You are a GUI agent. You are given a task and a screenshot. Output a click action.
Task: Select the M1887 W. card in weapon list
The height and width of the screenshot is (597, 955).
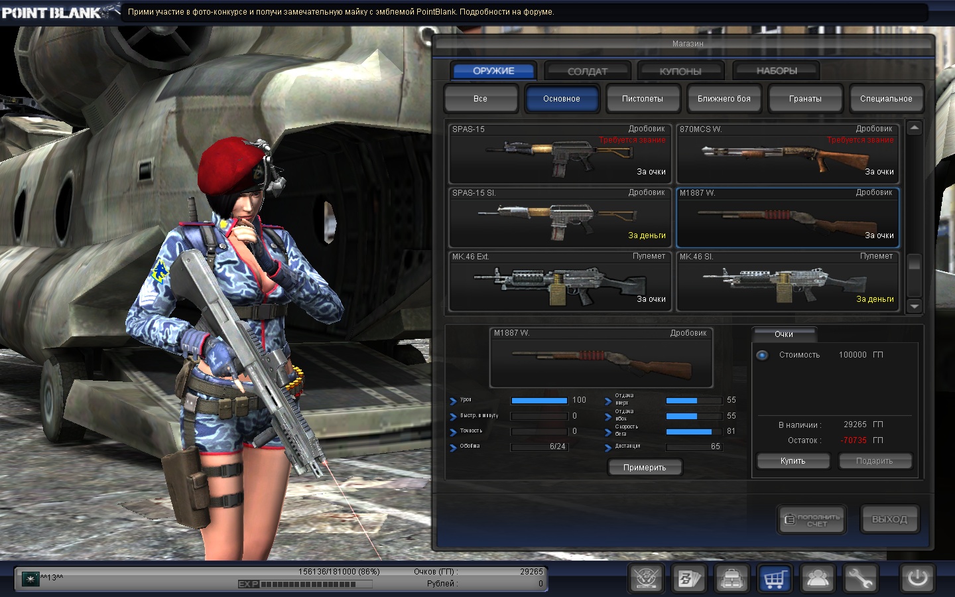pos(788,217)
